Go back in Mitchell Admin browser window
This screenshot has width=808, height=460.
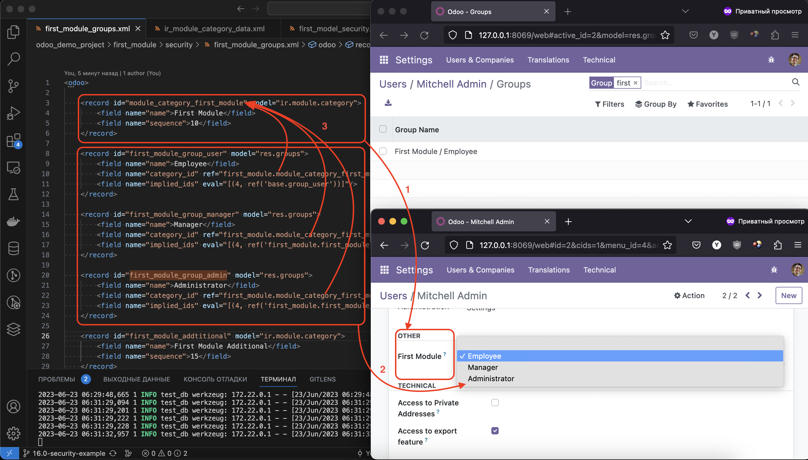click(384, 245)
